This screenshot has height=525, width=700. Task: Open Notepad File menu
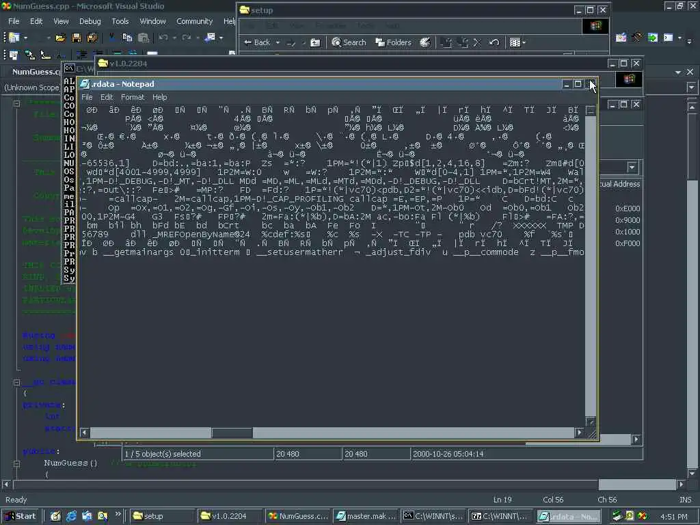point(87,97)
